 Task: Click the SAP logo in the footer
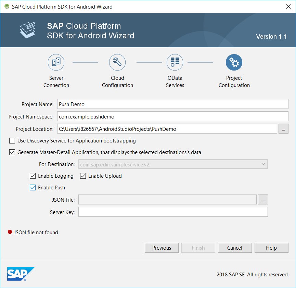(x=20, y=274)
